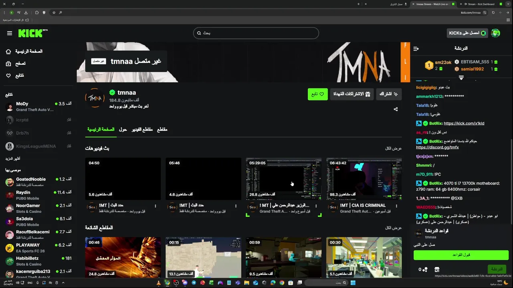Select the clips channel tab
Image resolution: width=513 pixels, height=288 pixels.
[x=162, y=129]
